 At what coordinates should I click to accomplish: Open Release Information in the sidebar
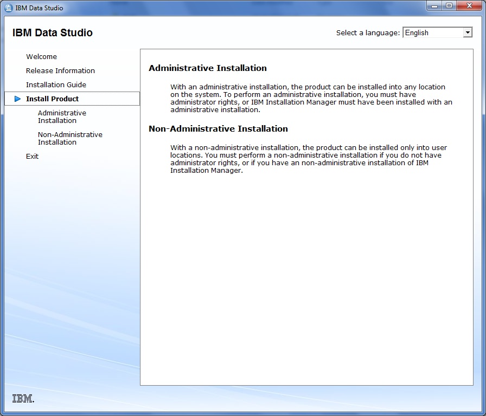60,70
